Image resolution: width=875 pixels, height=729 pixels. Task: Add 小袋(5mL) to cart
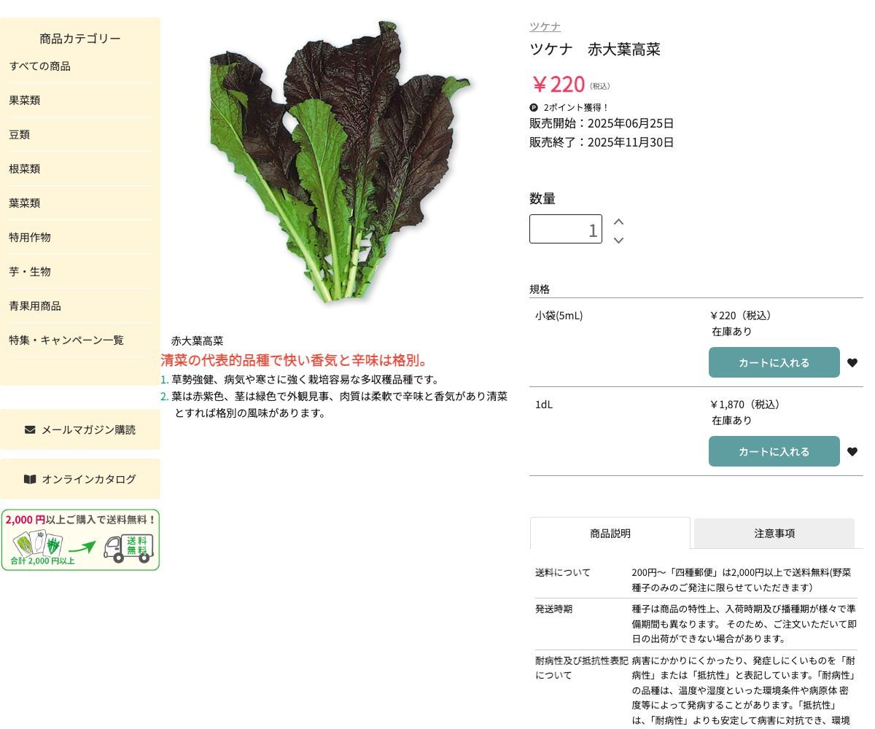click(x=774, y=362)
